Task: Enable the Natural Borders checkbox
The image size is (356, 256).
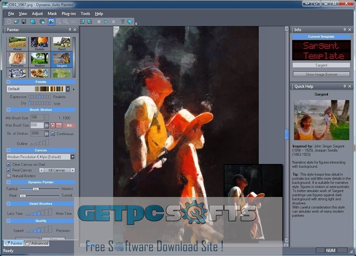Action: (x=9, y=176)
